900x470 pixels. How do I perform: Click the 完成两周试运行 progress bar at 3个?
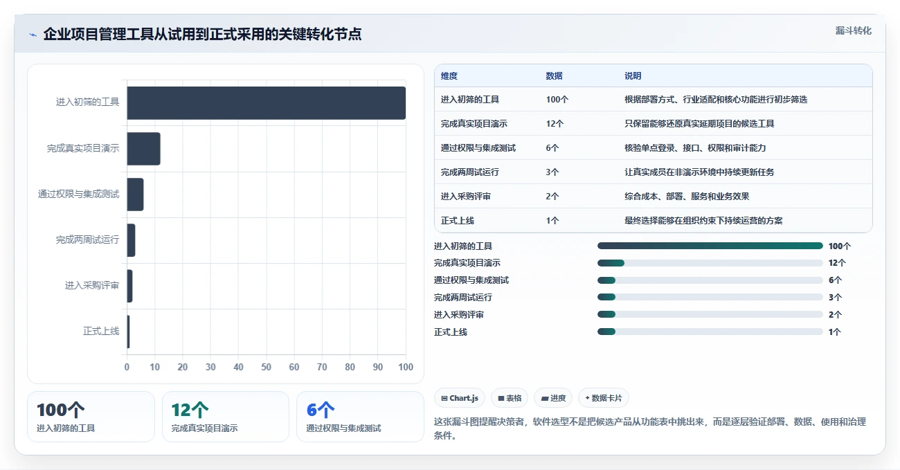(710, 298)
